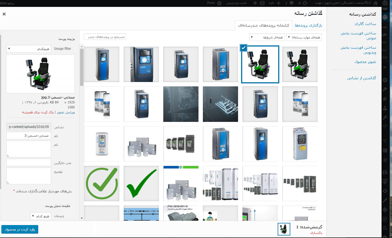392x238 pixels.
Task: Click the نشانی URL field
Action: (29, 127)
